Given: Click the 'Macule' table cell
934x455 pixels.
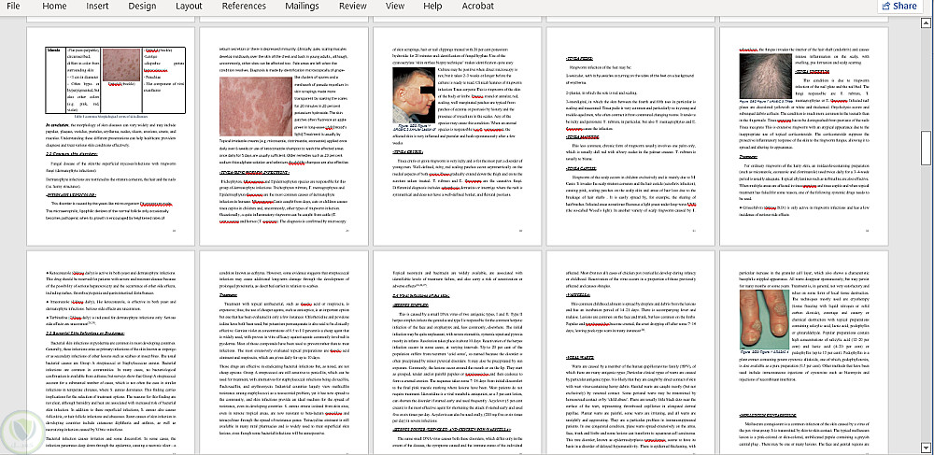Looking at the screenshot, I should coord(55,79).
